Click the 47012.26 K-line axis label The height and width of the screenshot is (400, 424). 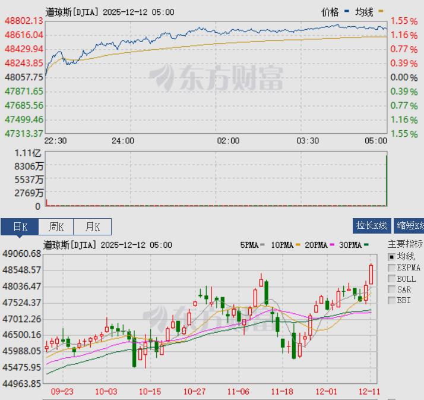21,319
